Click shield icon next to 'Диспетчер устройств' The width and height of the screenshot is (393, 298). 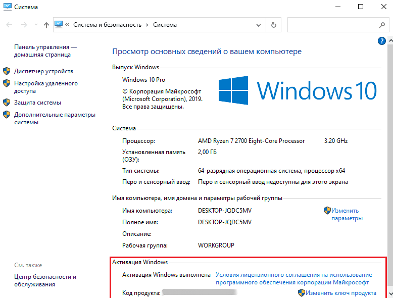7,71
